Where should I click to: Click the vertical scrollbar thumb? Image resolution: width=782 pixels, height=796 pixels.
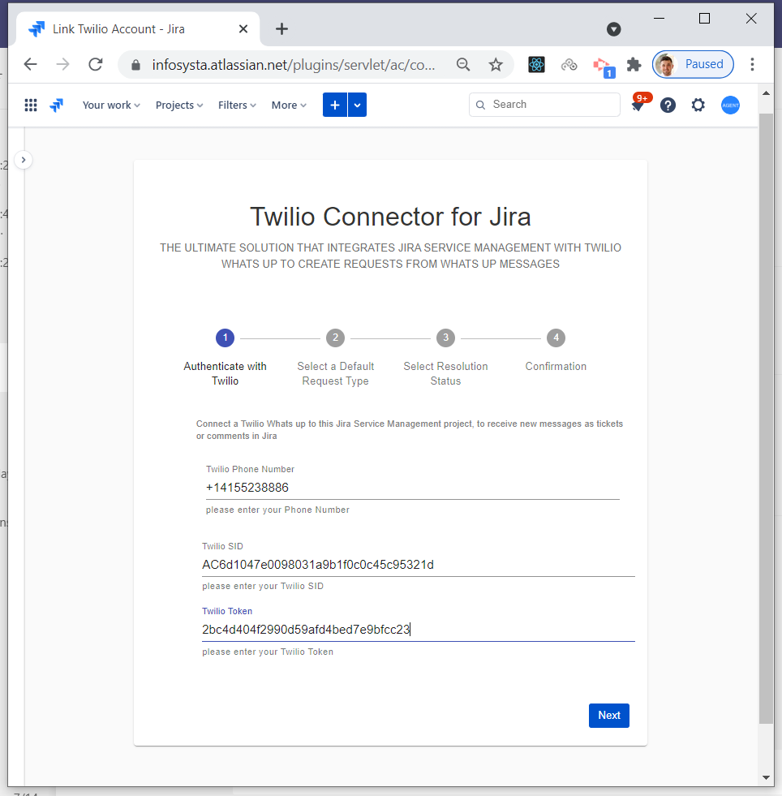click(766, 419)
